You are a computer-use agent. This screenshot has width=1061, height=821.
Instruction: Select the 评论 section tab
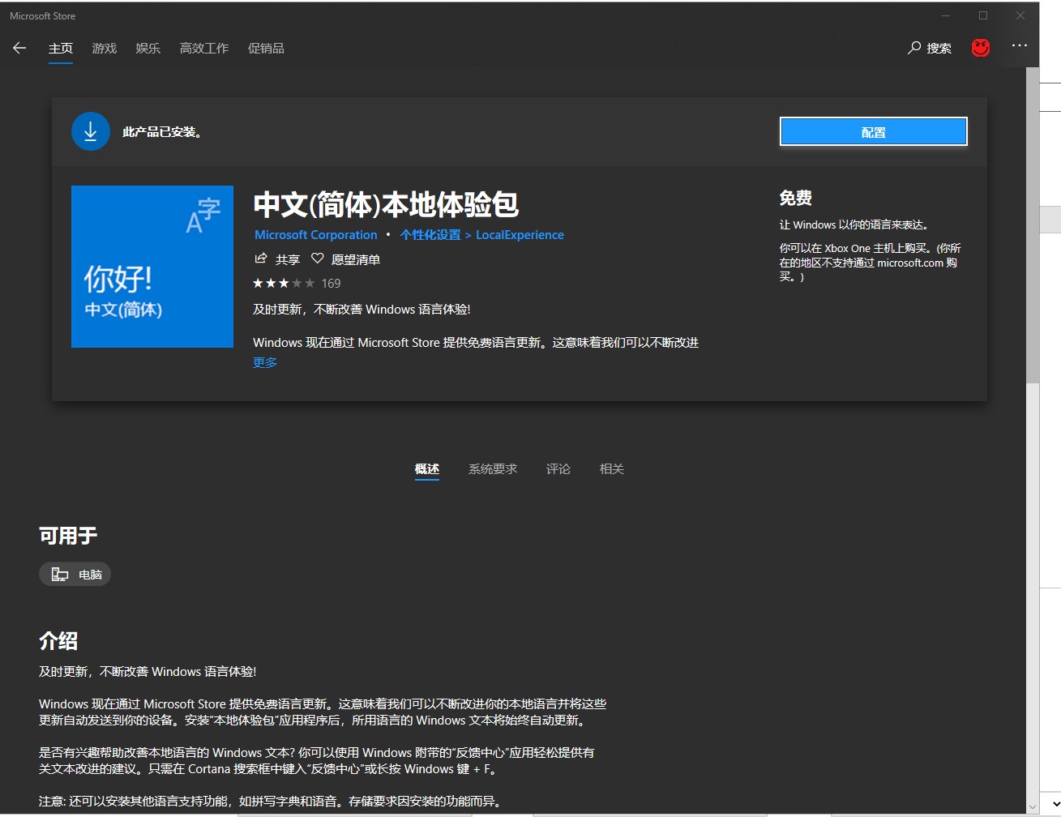tap(558, 469)
